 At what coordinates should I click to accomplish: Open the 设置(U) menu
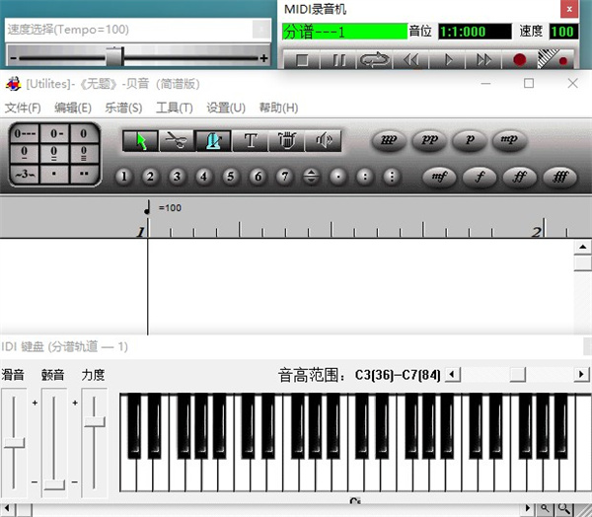click(x=226, y=108)
